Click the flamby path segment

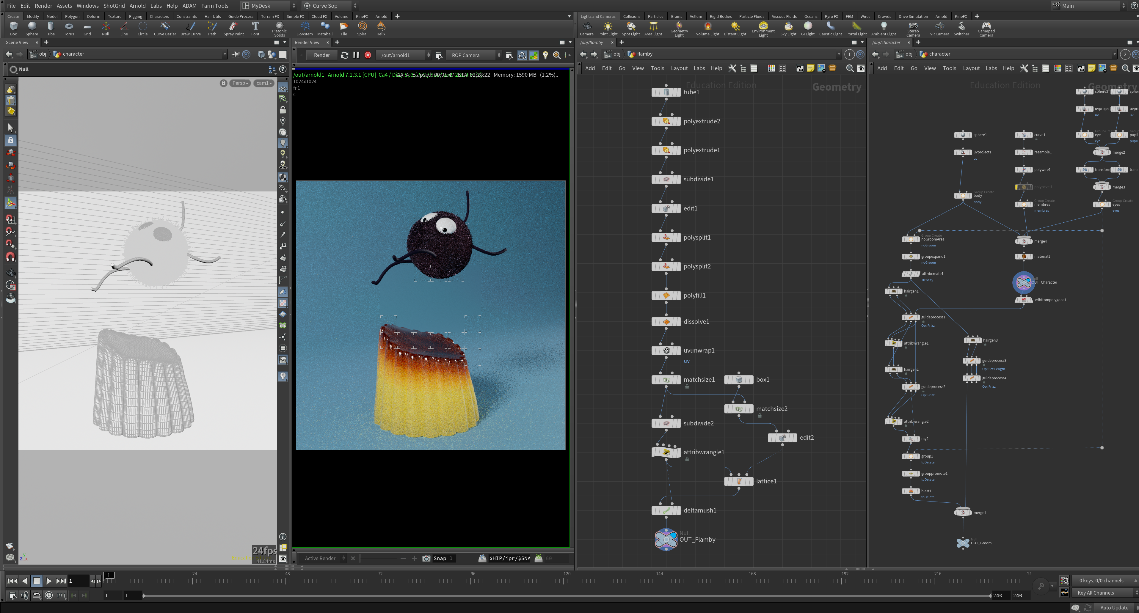pyautogui.click(x=640, y=54)
